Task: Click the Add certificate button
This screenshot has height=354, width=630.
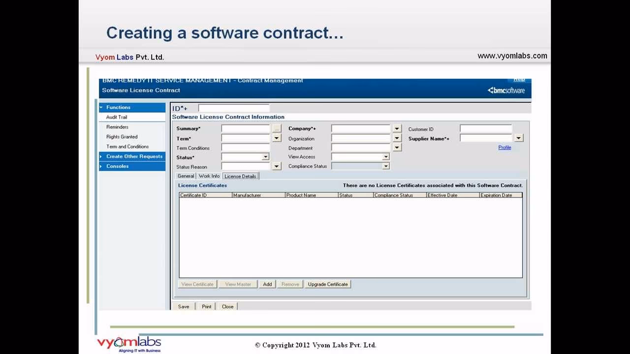Action: point(267,284)
